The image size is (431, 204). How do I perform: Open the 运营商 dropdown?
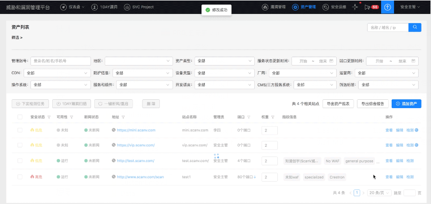point(387,73)
